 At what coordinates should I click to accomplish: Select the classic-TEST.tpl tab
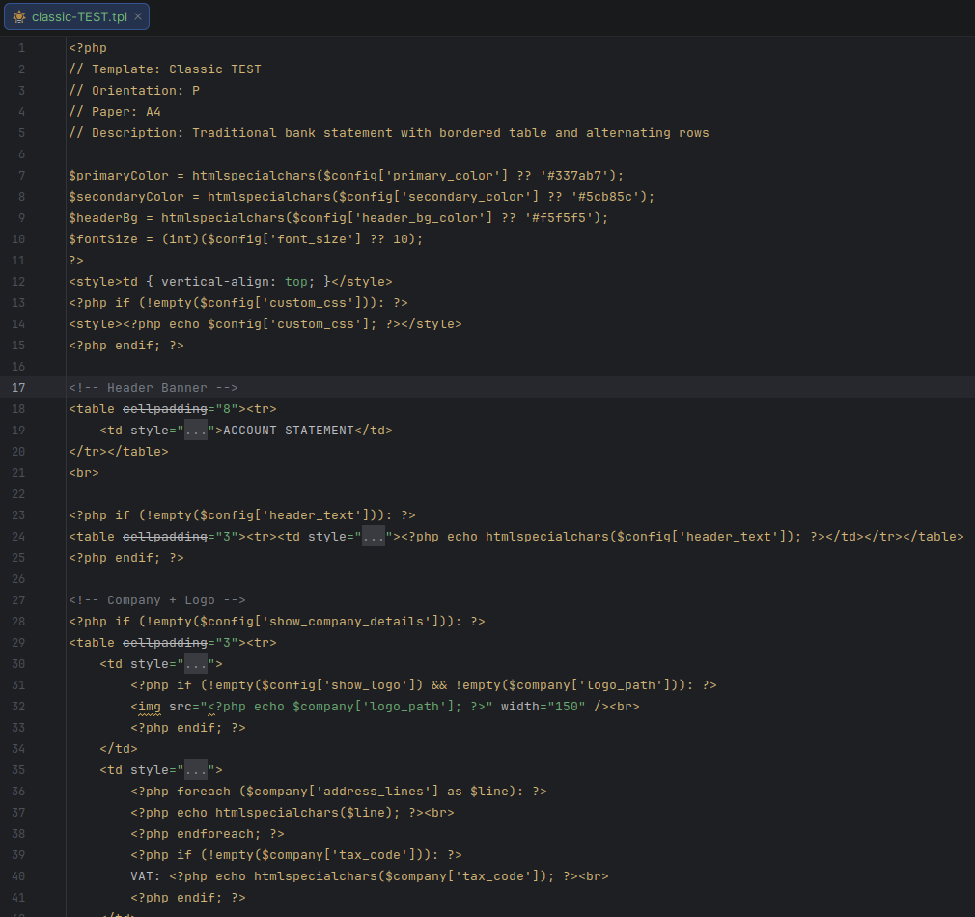click(x=77, y=15)
